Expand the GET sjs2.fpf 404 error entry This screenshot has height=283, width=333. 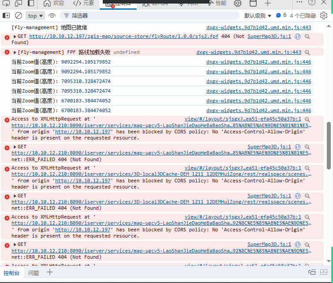click(15, 36)
